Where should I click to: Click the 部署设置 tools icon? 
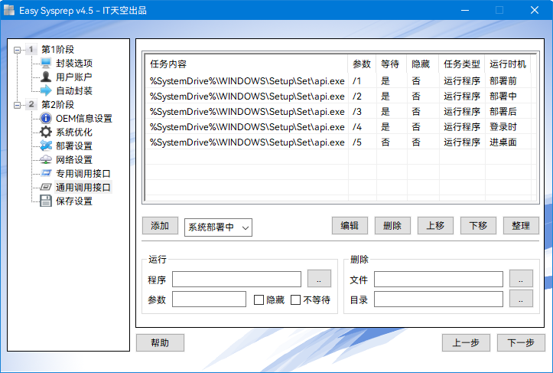click(x=46, y=146)
